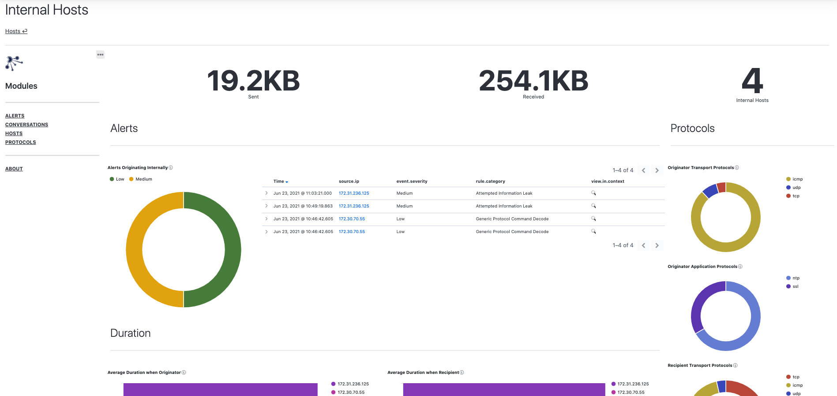This screenshot has width=837, height=396.
Task: View in context the 11:03:21.000 alert
Action: [x=593, y=193]
